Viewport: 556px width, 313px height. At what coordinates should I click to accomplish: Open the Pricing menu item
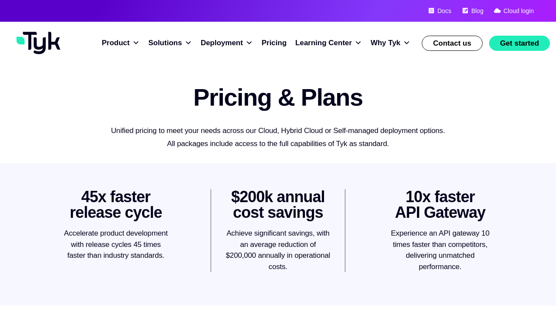[x=274, y=43]
